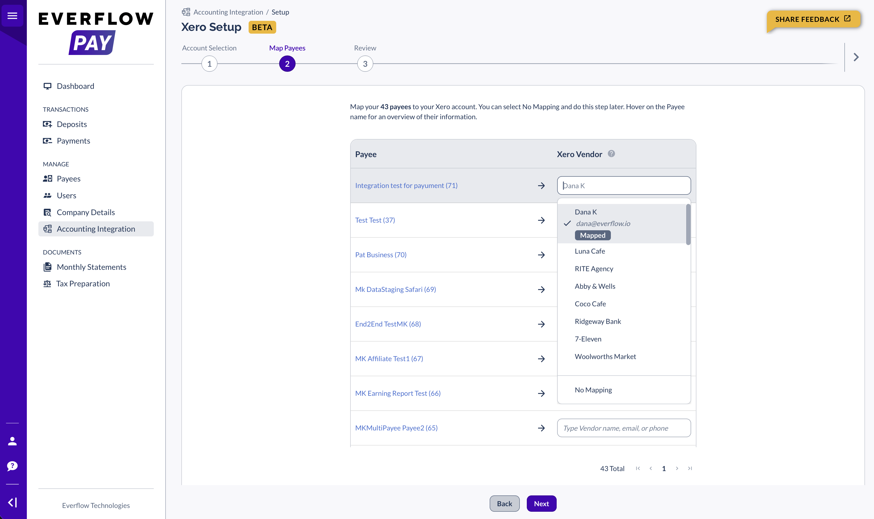Open Monthly Statements in the sidebar
This screenshot has width=874, height=519.
(91, 267)
